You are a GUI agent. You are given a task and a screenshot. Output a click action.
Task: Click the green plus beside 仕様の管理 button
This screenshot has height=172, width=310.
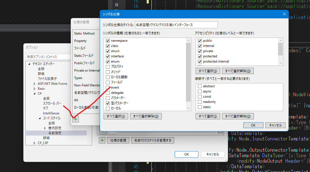102,140
